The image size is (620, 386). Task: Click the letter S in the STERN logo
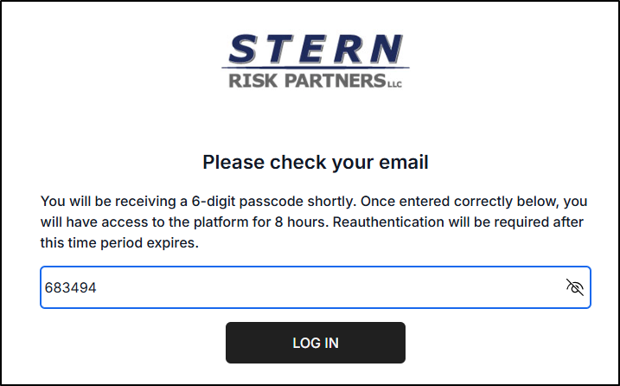[x=242, y=49]
